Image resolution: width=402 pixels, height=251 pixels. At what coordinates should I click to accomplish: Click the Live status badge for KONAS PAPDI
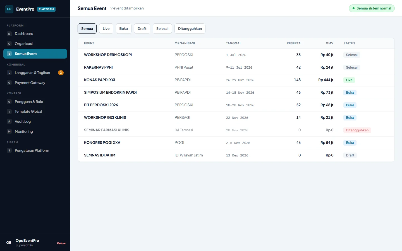349,80
